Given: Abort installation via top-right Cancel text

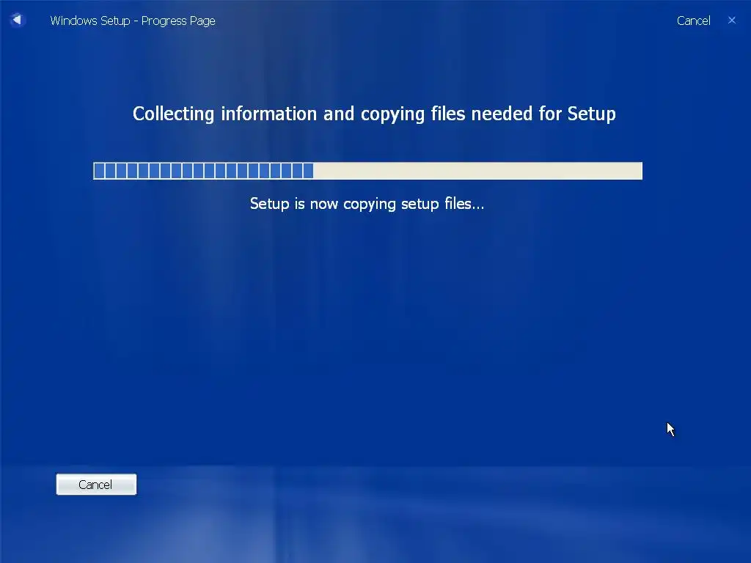Looking at the screenshot, I should pyautogui.click(x=693, y=21).
